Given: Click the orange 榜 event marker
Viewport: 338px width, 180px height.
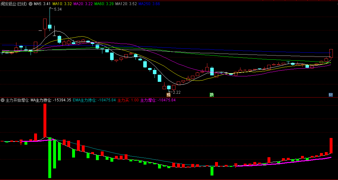Looking at the screenshot, I should pos(169,95).
